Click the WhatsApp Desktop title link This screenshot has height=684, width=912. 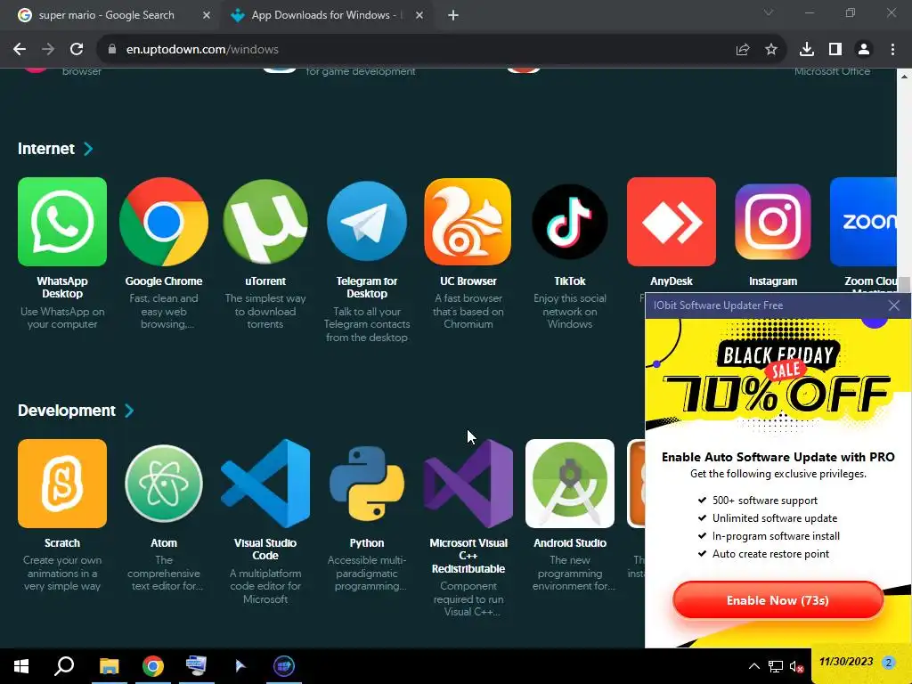(62, 288)
